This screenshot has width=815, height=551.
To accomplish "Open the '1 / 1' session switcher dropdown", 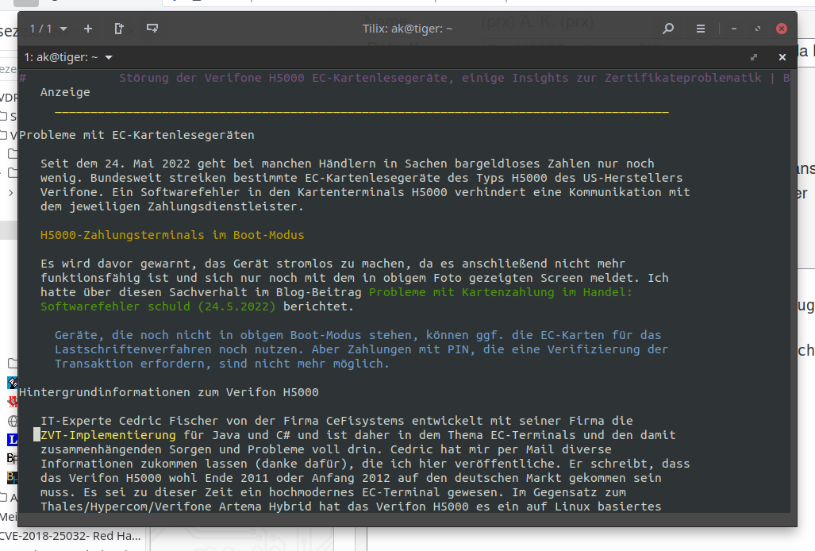I will point(48,29).
